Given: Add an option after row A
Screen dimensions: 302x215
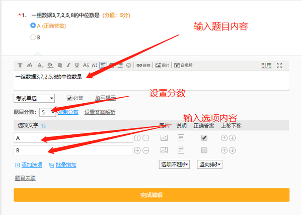Looking at the screenshot, I should pyautogui.click(x=137, y=138).
